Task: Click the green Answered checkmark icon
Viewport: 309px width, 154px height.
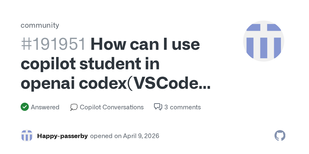Action: click(24, 107)
